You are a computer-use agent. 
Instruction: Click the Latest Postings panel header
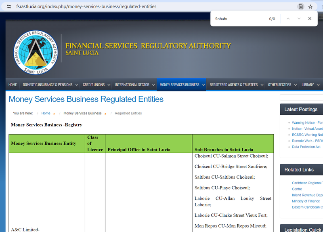(x=301, y=109)
